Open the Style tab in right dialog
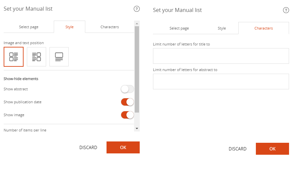Viewport: 299px width, 171px height. [x=222, y=28]
